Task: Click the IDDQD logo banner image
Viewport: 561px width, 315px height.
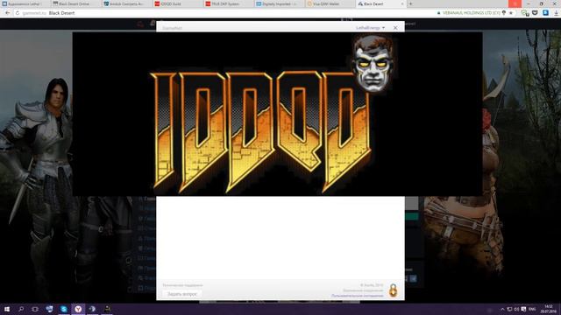Action: point(277,115)
